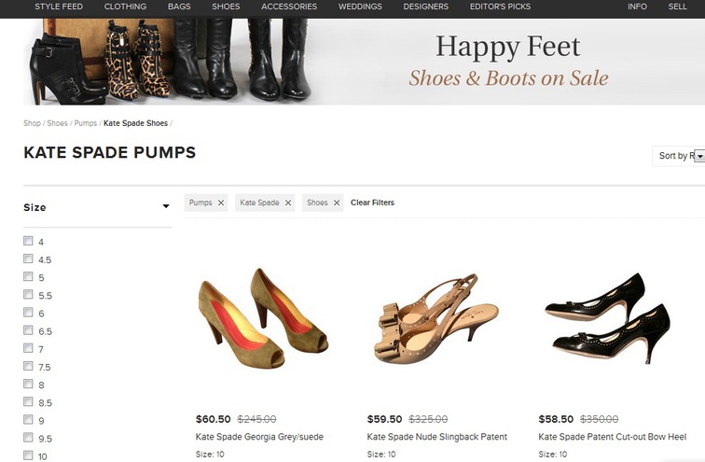Check the size 4.5 checkbox
705x462 pixels.
point(28,259)
